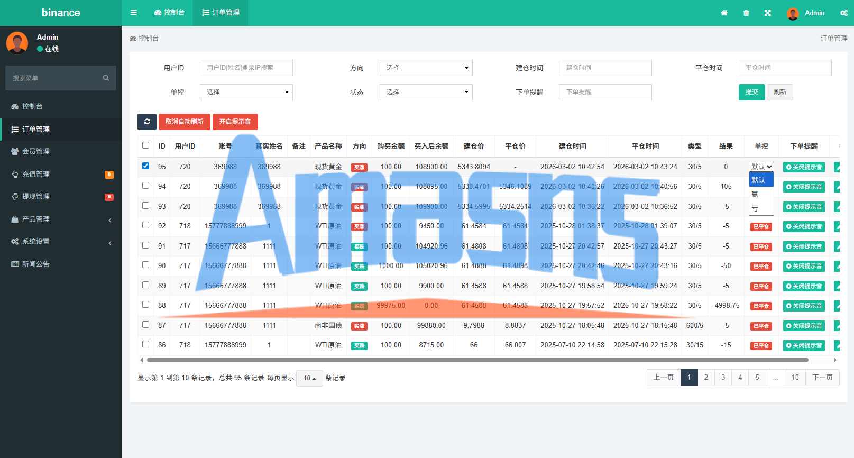Viewport: 854px width, 458px height.
Task: Open 会员管理 in the sidebar
Action: coord(61,151)
